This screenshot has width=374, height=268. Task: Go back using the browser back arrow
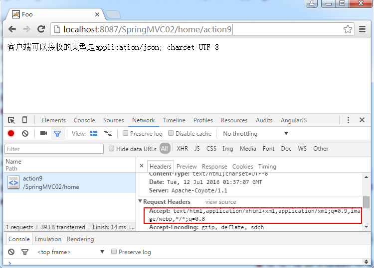[x=12, y=29]
